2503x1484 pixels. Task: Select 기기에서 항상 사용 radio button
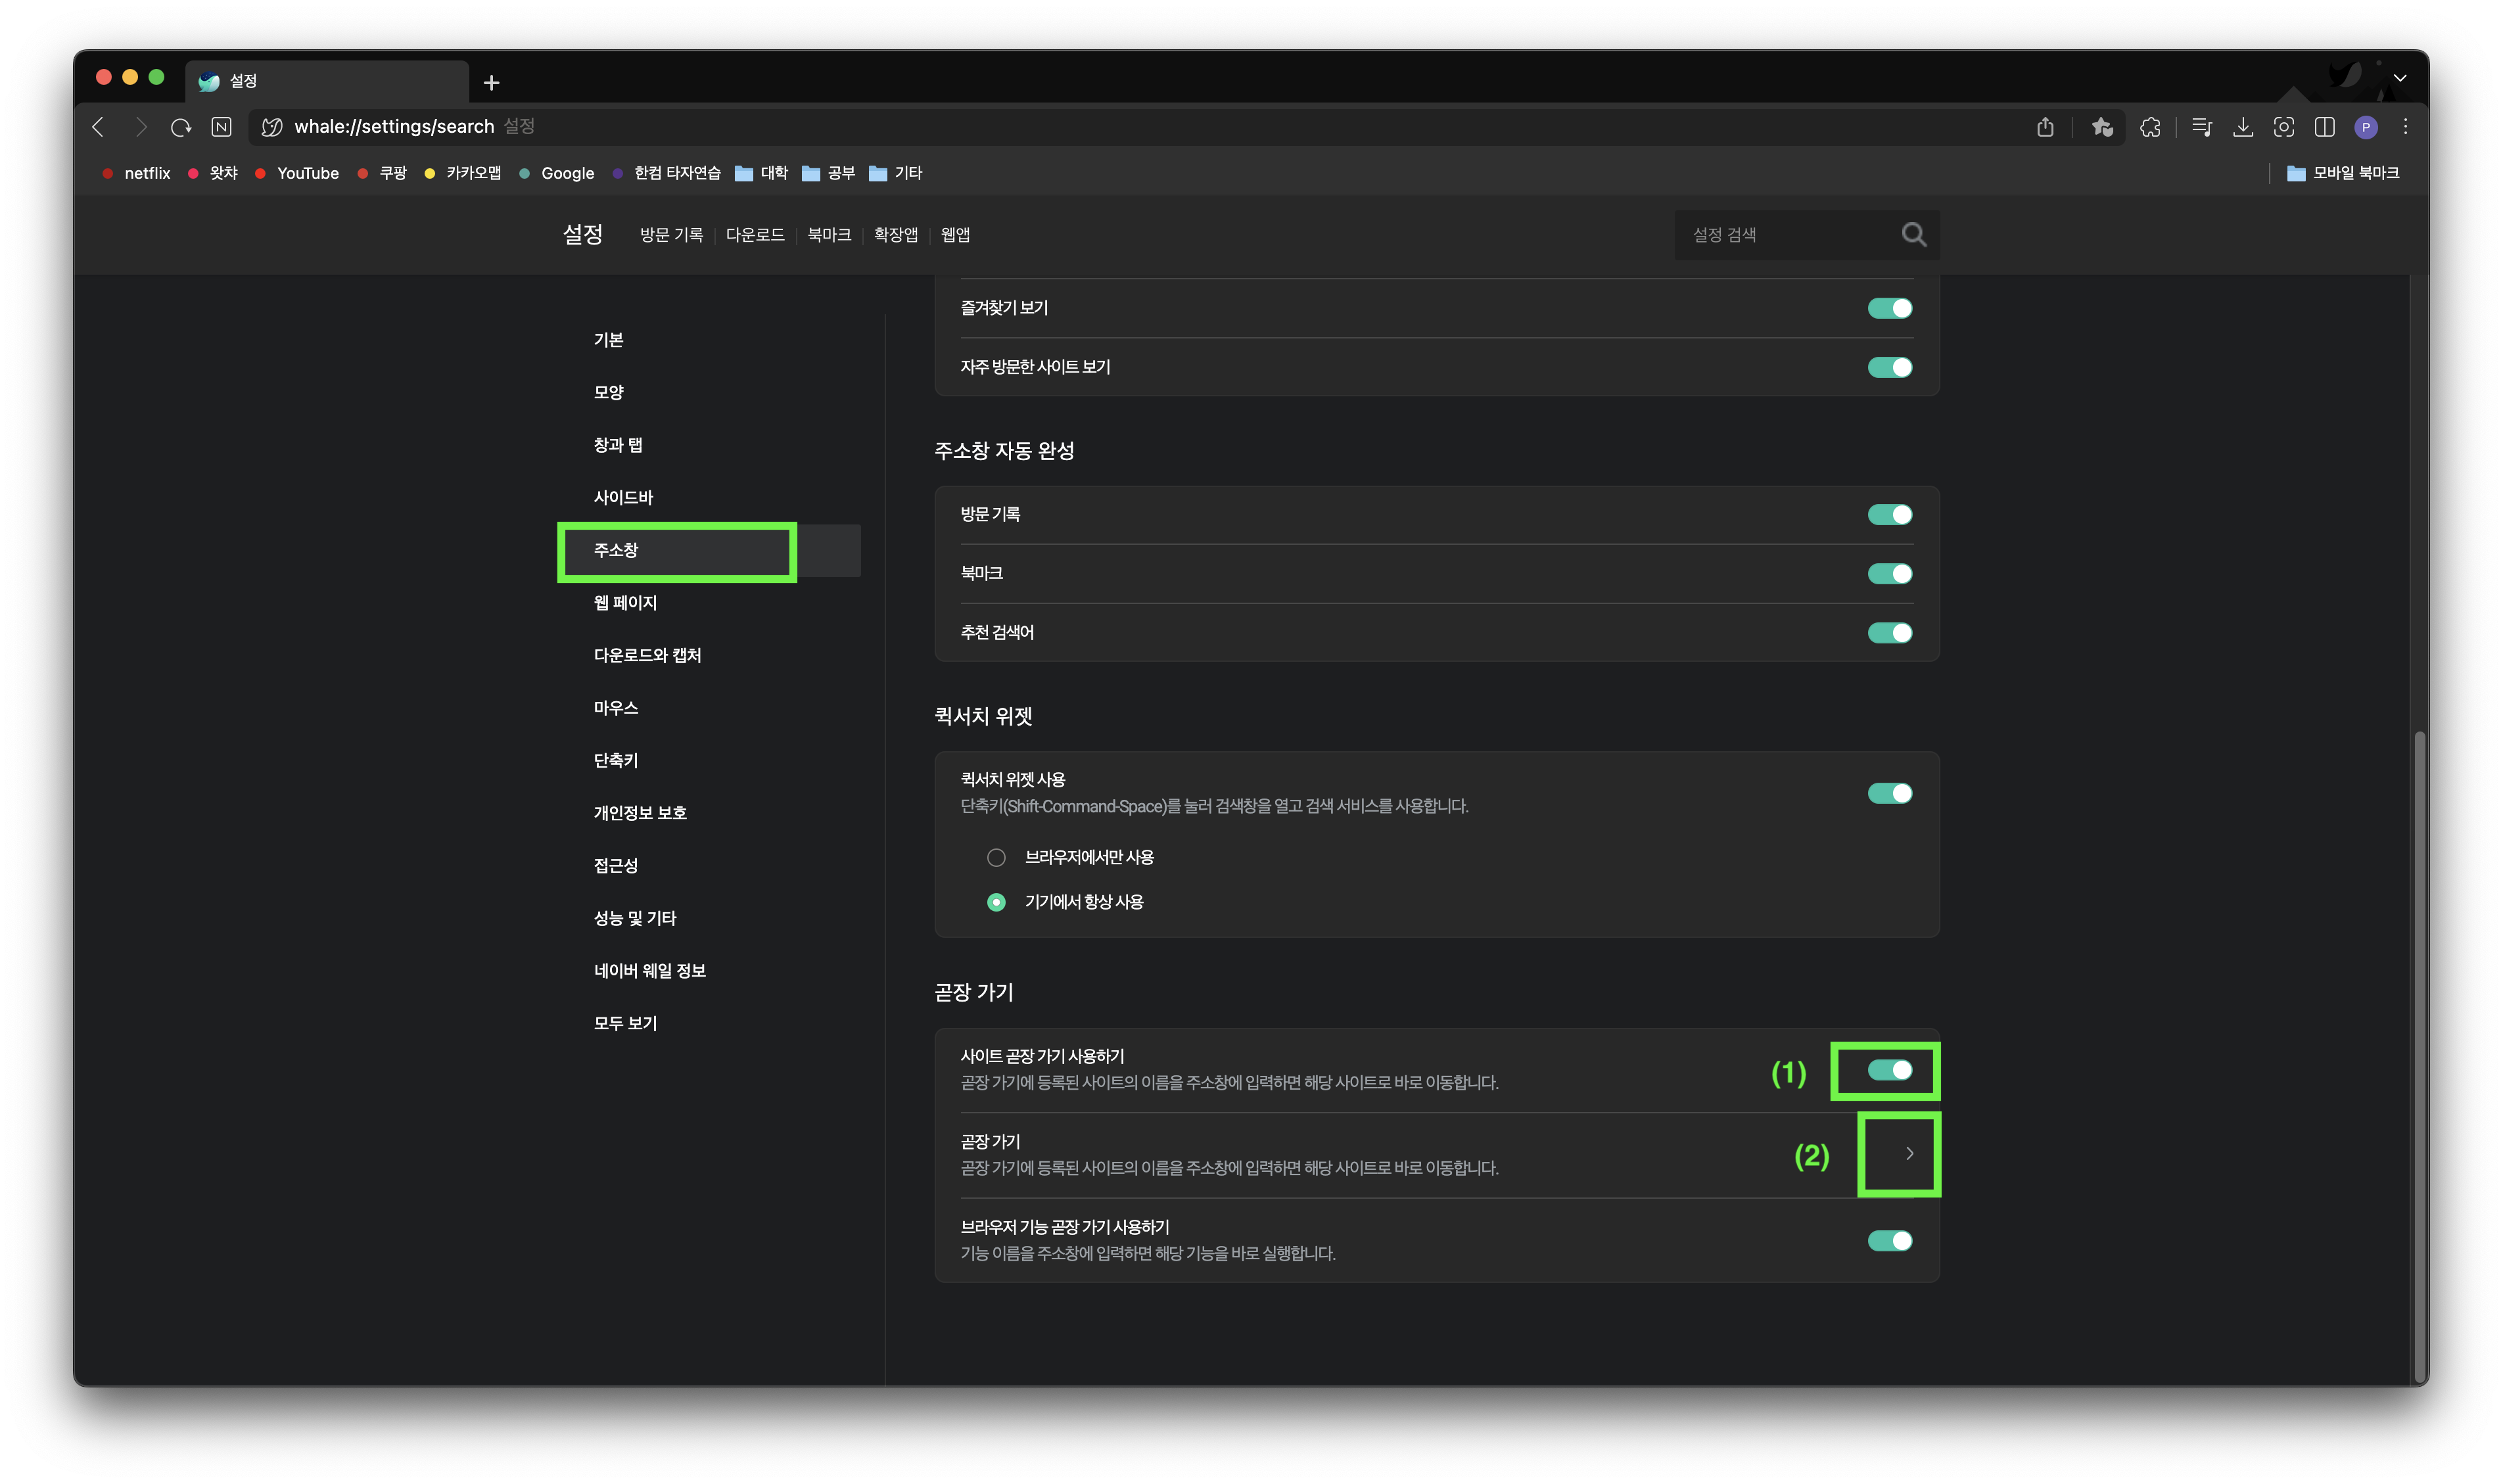coord(996,902)
